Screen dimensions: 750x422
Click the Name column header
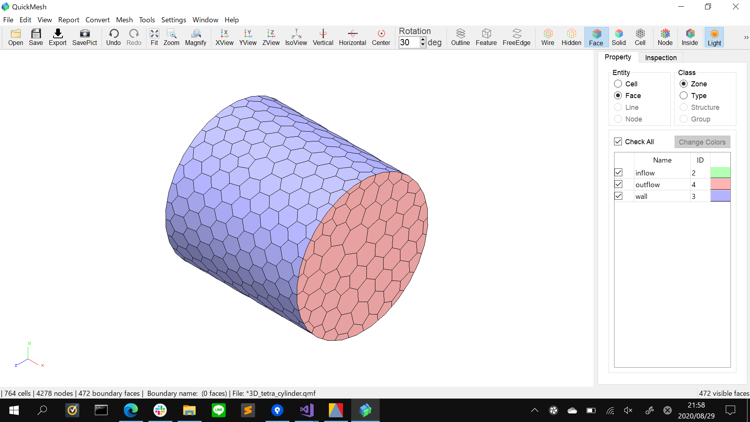point(662,160)
